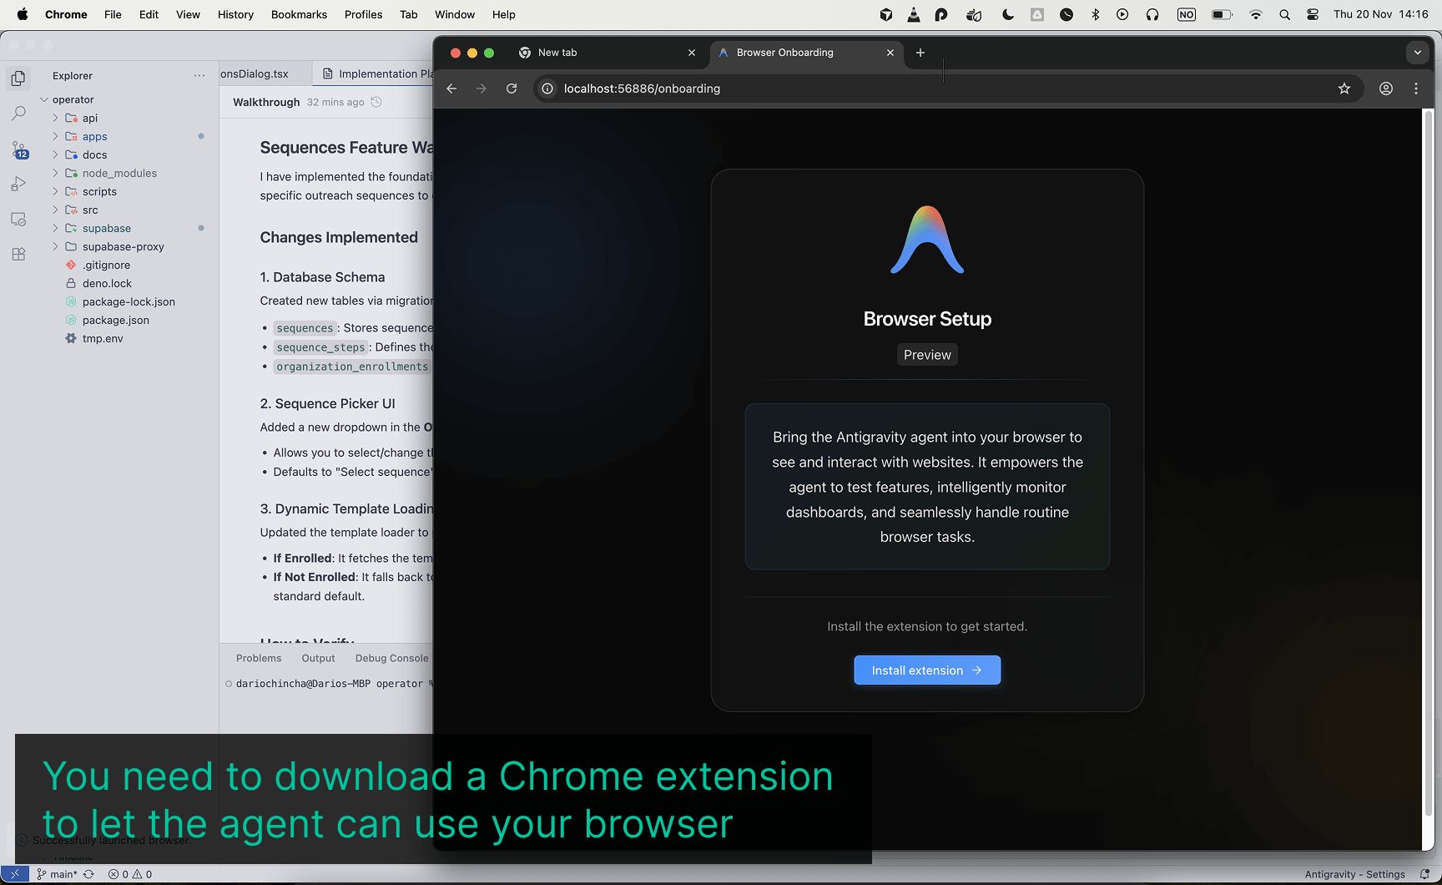
Task: Expand the api folder
Action: click(56, 118)
